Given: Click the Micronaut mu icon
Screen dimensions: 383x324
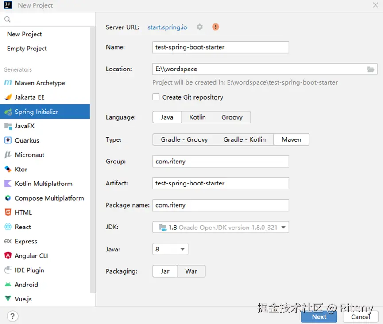Looking at the screenshot, I should click(x=8, y=155).
